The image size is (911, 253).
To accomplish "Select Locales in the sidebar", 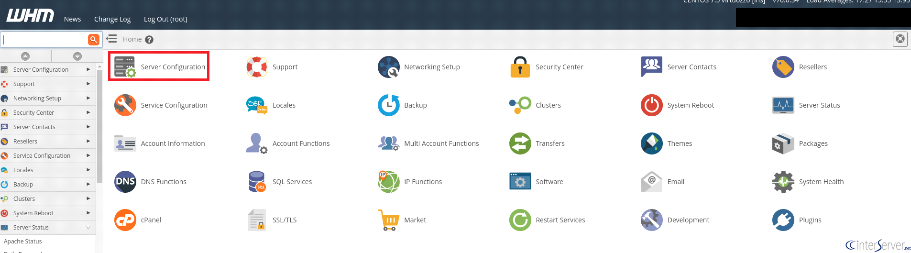I will coord(23,170).
